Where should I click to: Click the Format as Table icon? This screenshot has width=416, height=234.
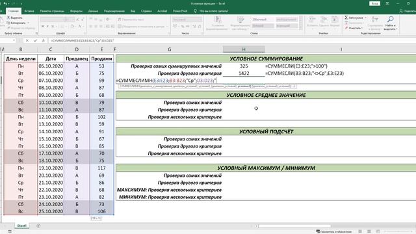[240, 19]
